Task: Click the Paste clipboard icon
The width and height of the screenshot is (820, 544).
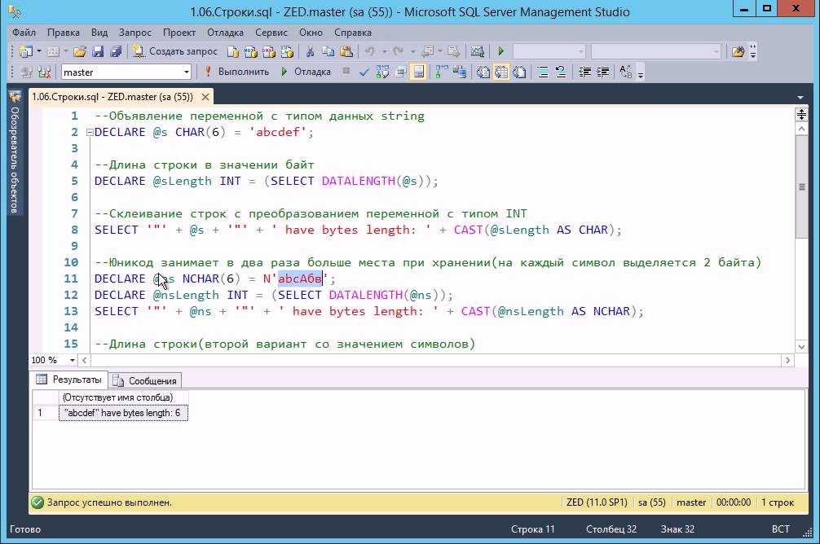Action: (x=346, y=52)
